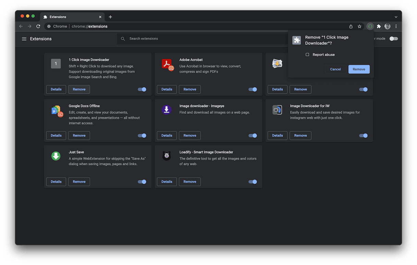417x265 pixels.
Task: Toggle the third top-row extension off
Action: pyautogui.click(x=364, y=89)
